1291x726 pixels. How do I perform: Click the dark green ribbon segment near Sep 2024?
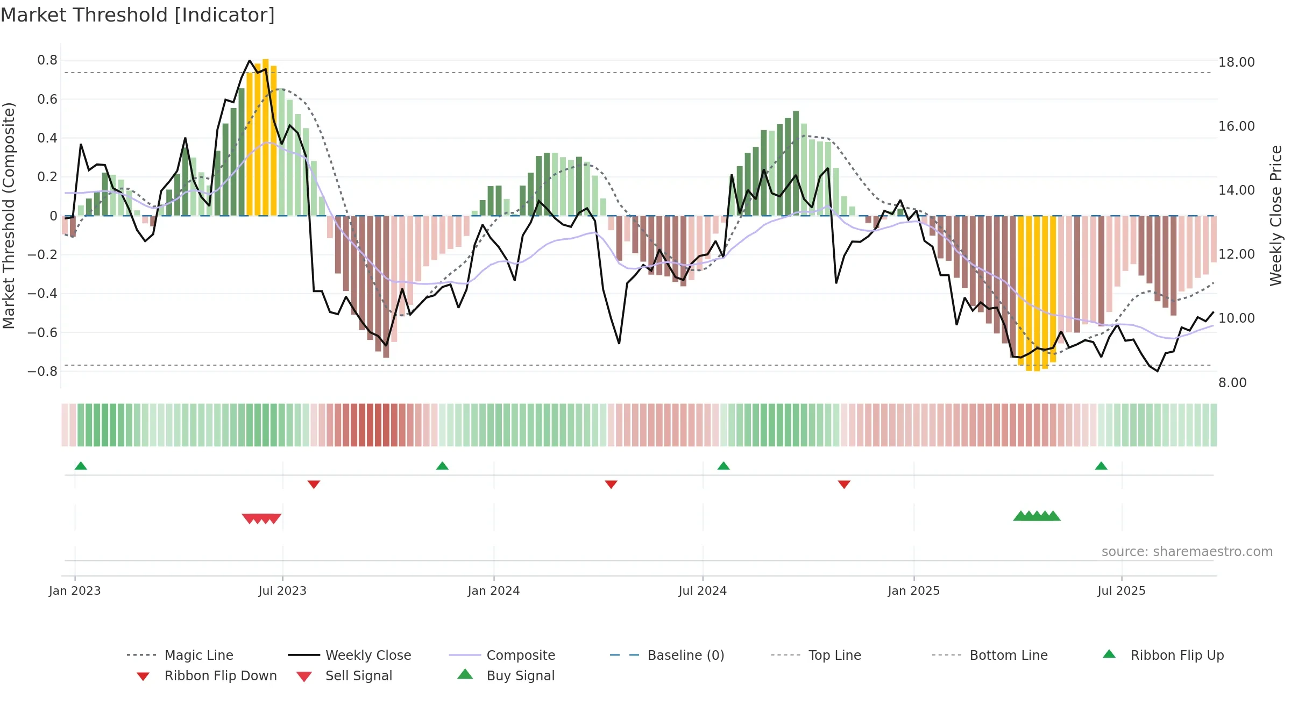(780, 425)
